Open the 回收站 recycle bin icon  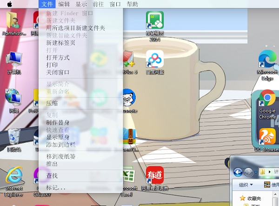coord(13,140)
